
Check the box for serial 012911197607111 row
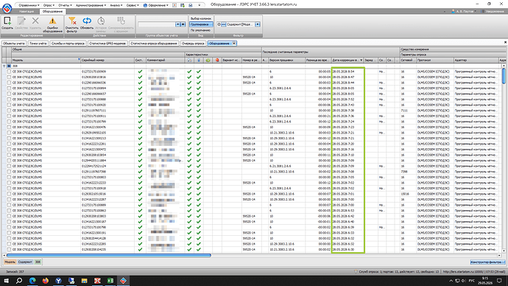pyautogui.click(x=9, y=111)
